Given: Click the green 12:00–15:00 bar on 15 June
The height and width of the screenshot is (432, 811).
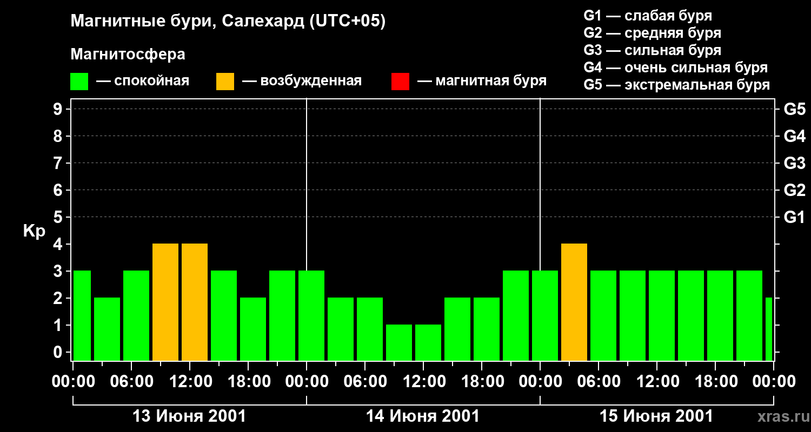Looking at the screenshot, I should click(662, 316).
